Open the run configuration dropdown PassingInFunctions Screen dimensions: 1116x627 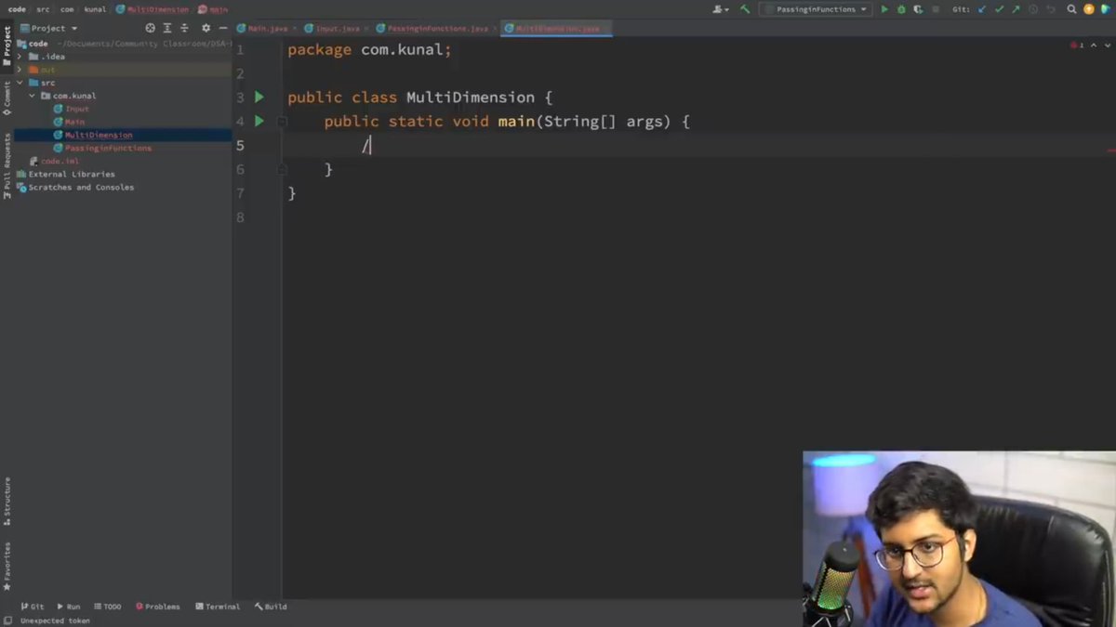click(x=816, y=9)
